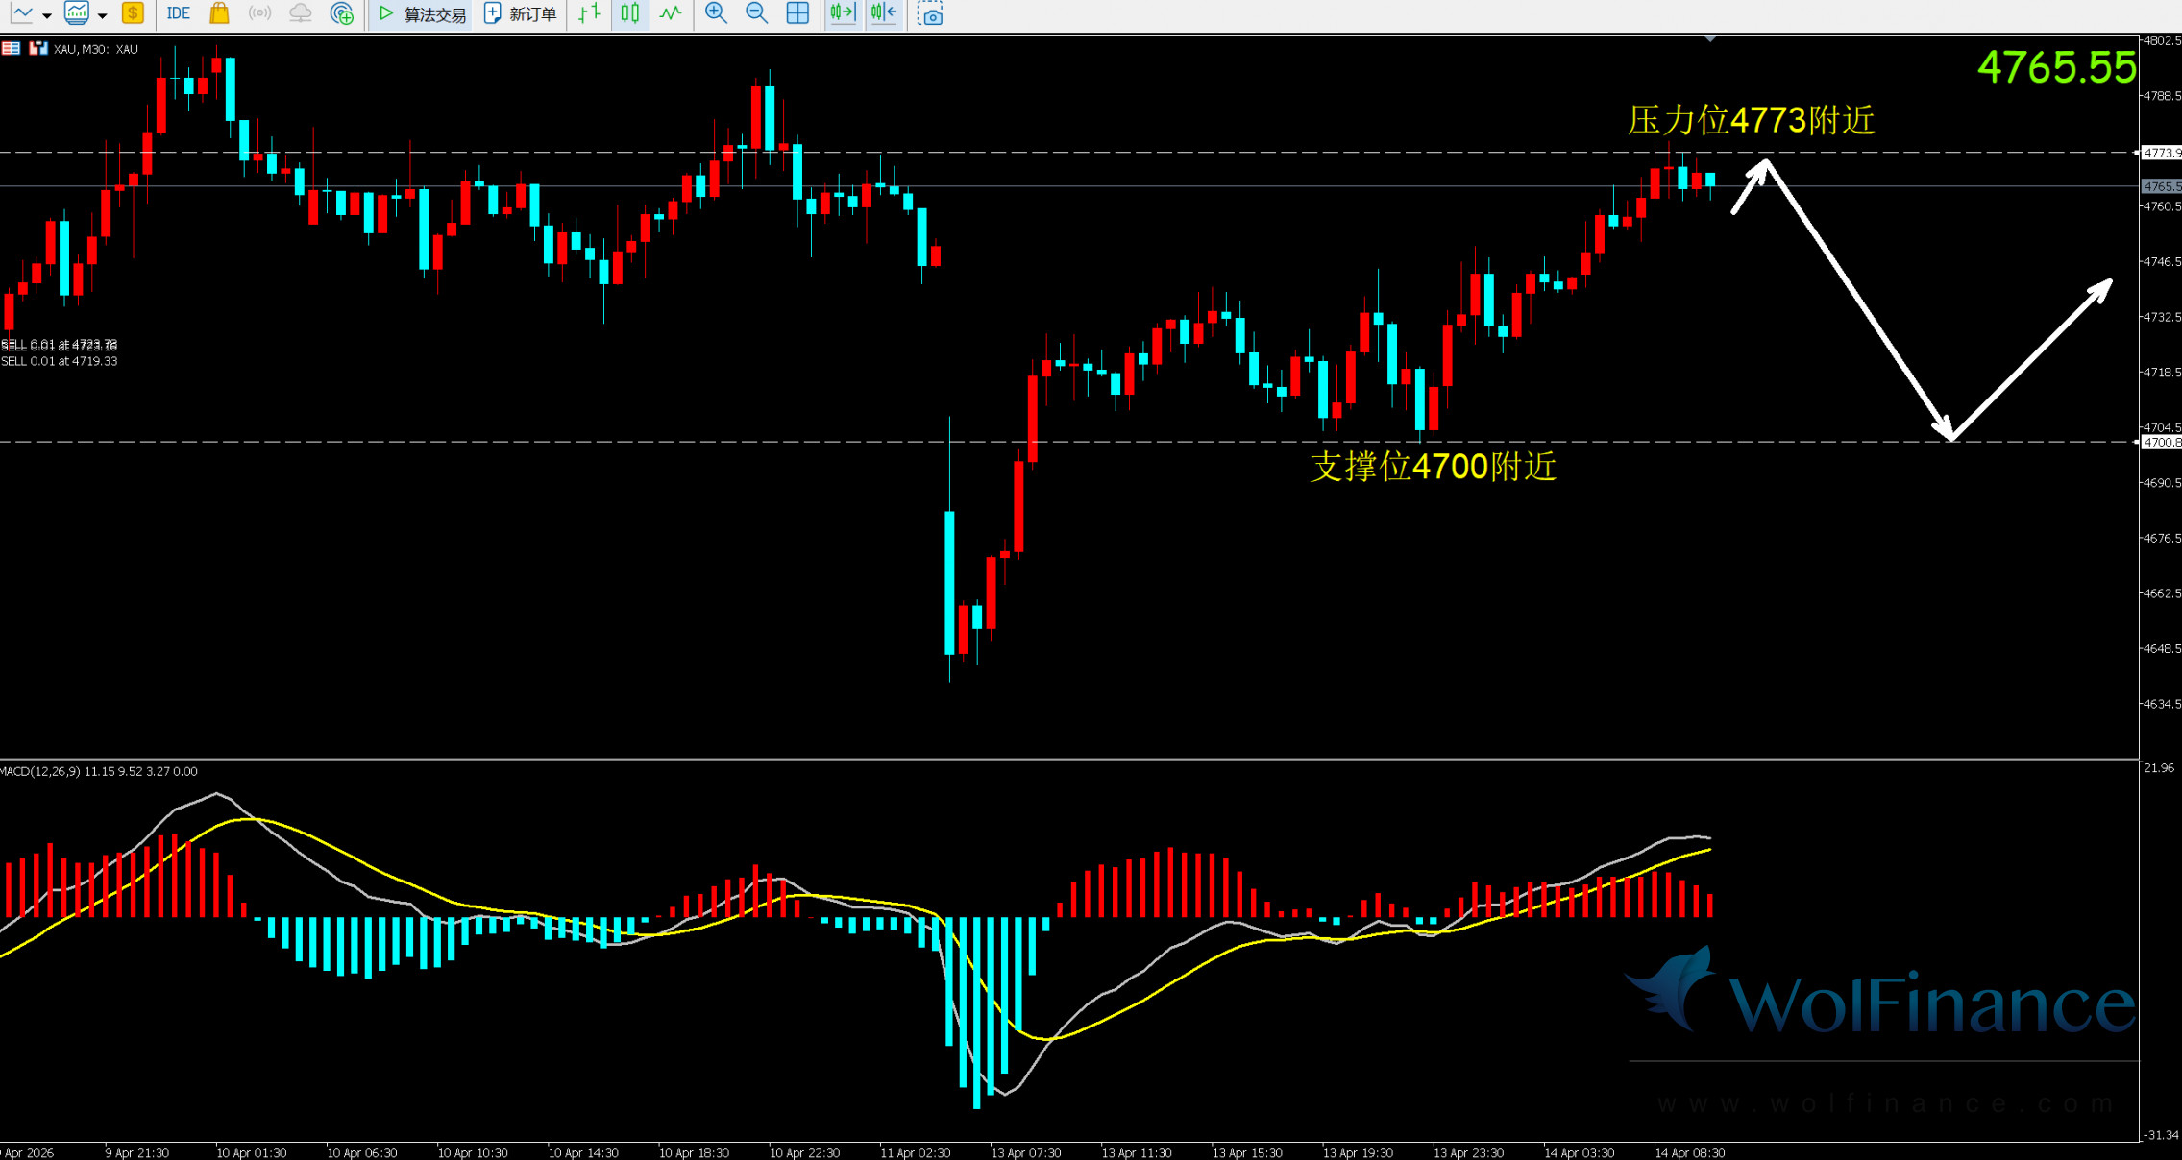Take a screenshot with the camera icon
The width and height of the screenshot is (2182, 1160).
(x=930, y=13)
